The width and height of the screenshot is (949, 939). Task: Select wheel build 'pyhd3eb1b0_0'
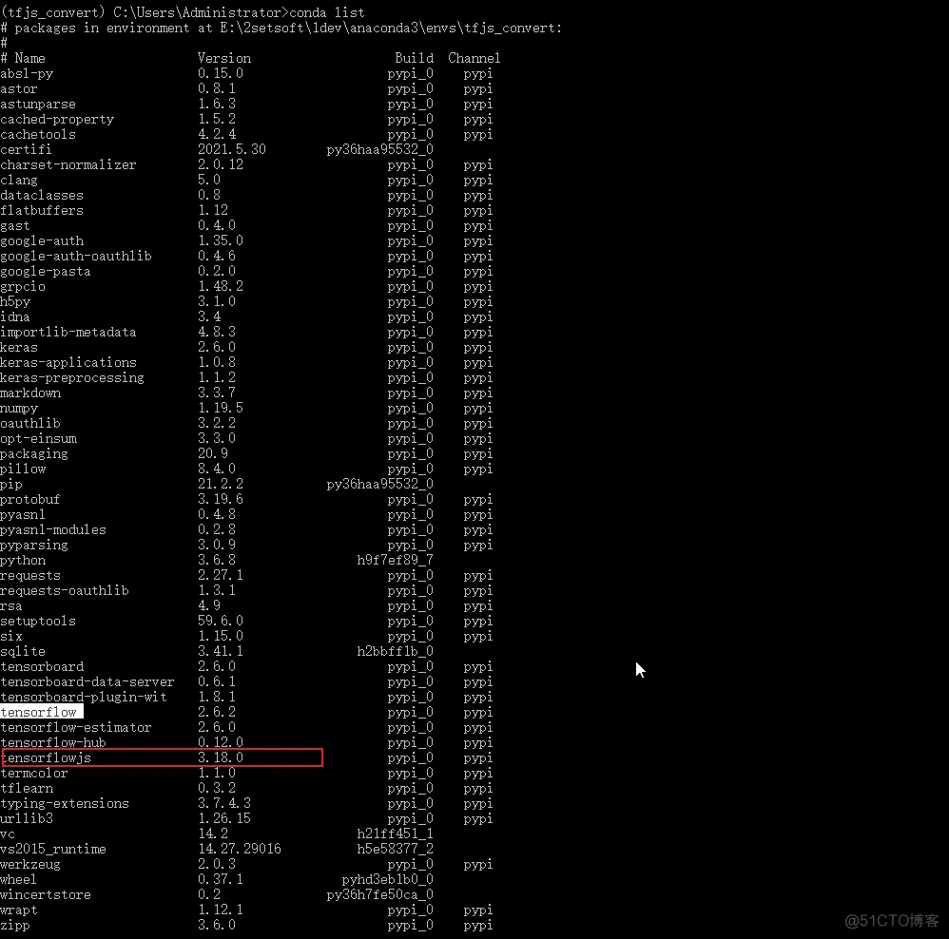387,880
